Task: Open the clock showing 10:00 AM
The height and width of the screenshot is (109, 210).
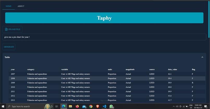Action: click(198, 106)
